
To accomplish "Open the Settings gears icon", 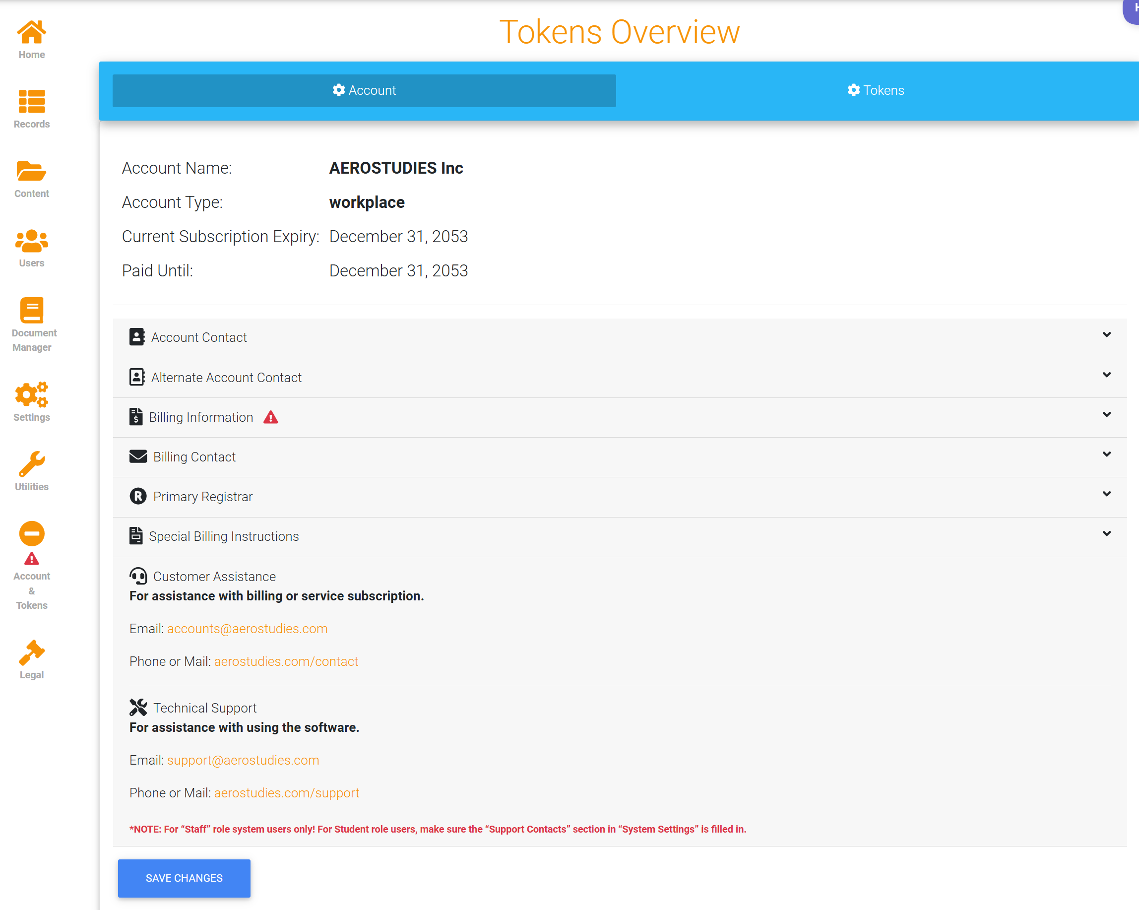I will click(32, 394).
